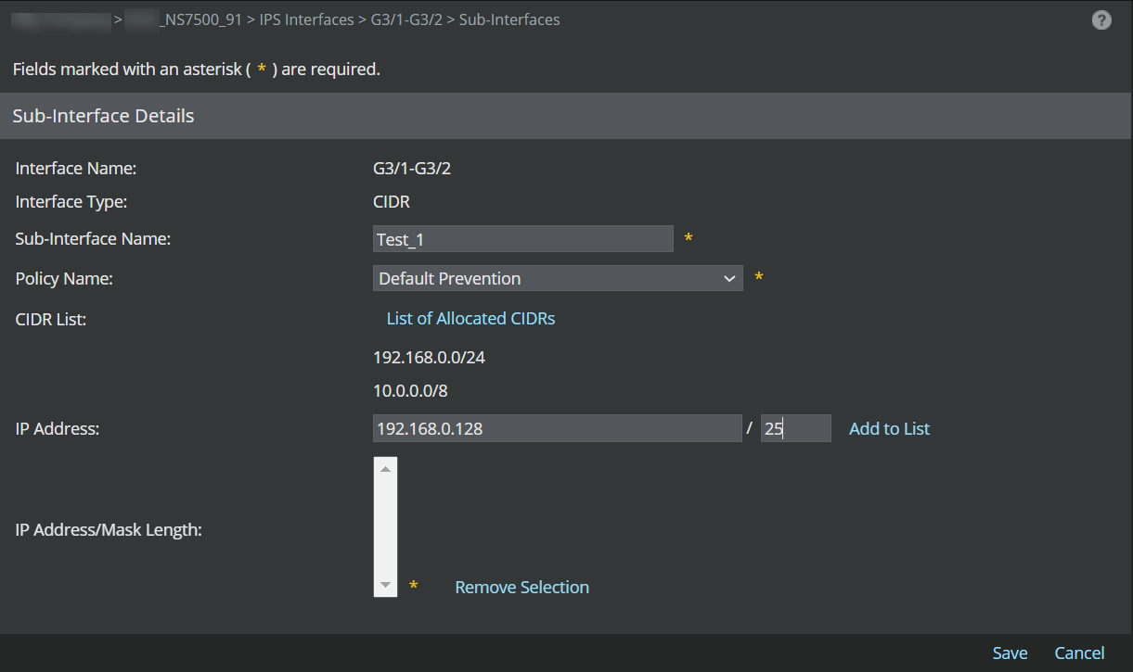Click the Sub-Interface Details header
The image size is (1133, 672).
566,116
